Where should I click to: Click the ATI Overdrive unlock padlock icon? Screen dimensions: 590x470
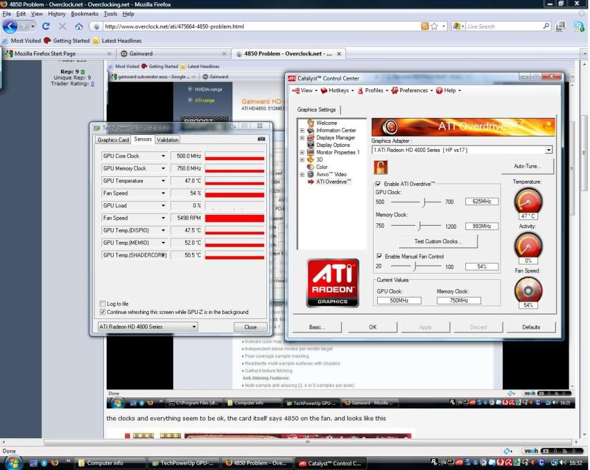[x=381, y=167]
